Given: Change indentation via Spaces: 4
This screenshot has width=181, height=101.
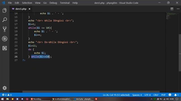Looking at the screenshot, I should click(137, 95).
